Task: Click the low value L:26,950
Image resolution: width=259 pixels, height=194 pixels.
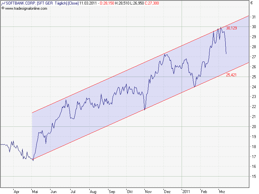Action: click(137, 3)
